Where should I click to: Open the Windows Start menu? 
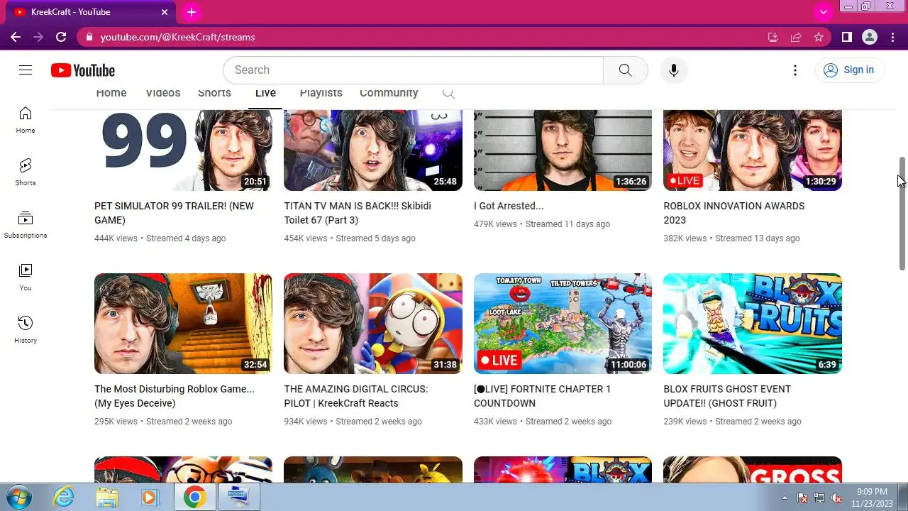18,497
